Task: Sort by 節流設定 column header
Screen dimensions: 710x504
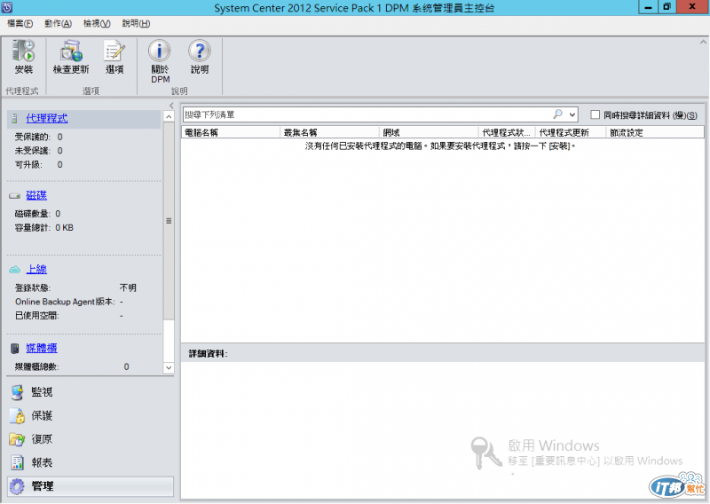Action: tap(655, 132)
